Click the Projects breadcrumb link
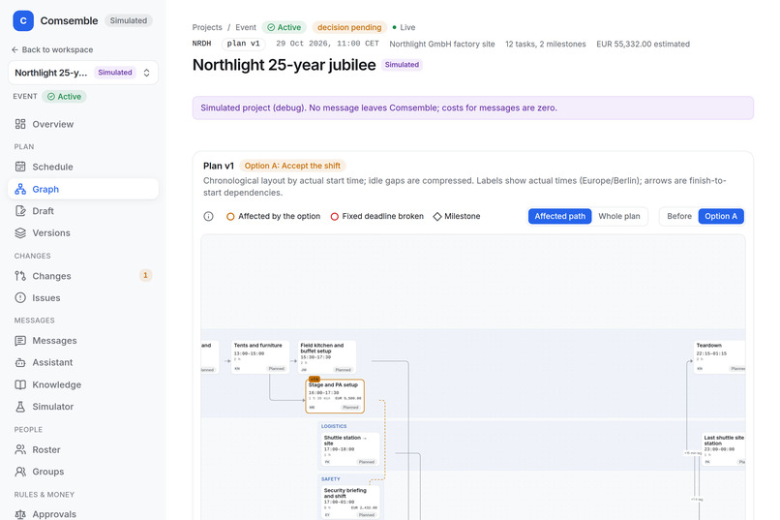 (x=207, y=27)
